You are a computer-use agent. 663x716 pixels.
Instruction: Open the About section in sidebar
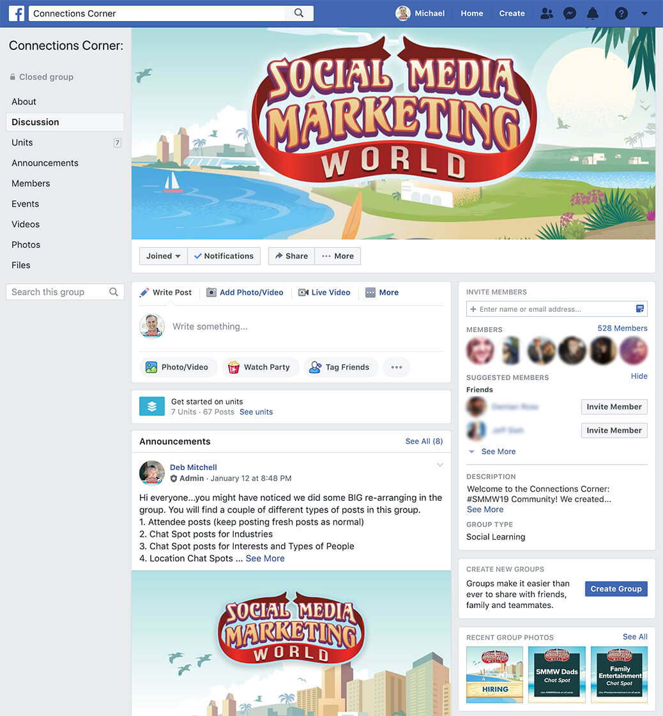[x=24, y=102]
